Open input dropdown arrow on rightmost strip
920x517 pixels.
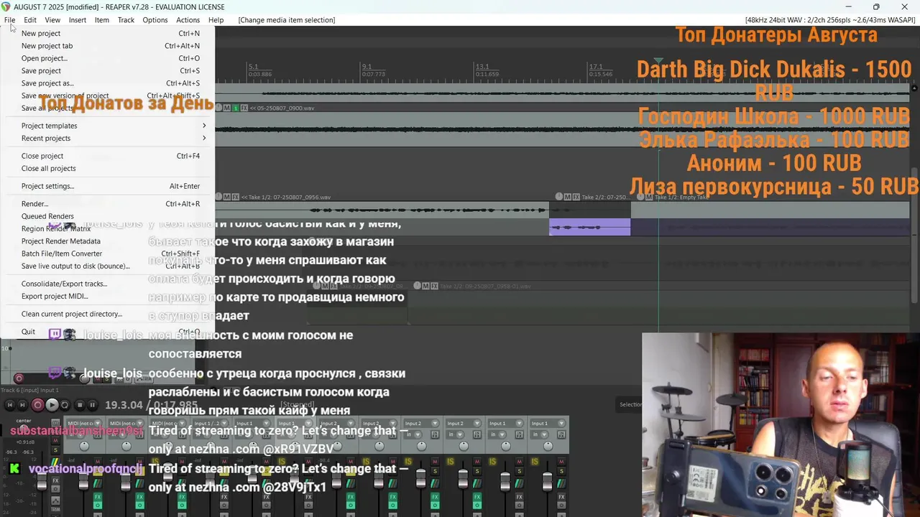561,423
